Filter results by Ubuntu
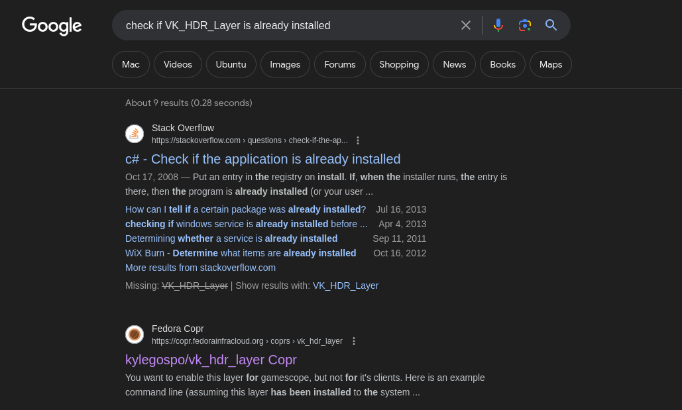Viewport: 682px width, 410px height. coord(231,64)
